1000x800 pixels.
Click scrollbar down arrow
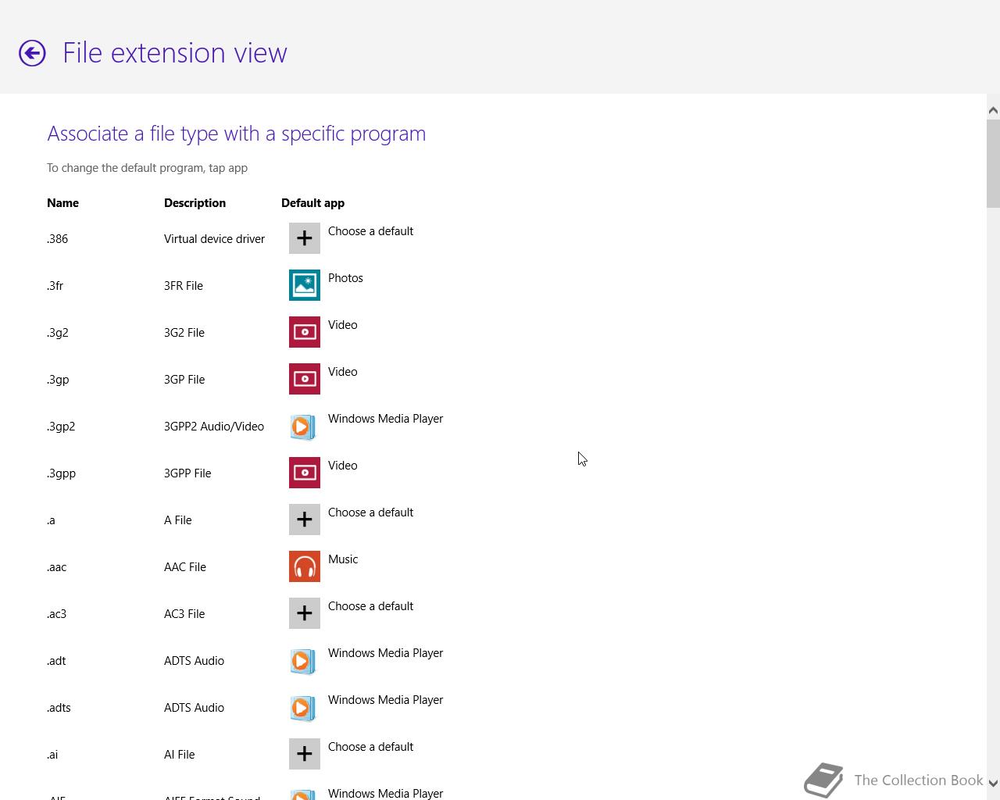click(x=993, y=784)
